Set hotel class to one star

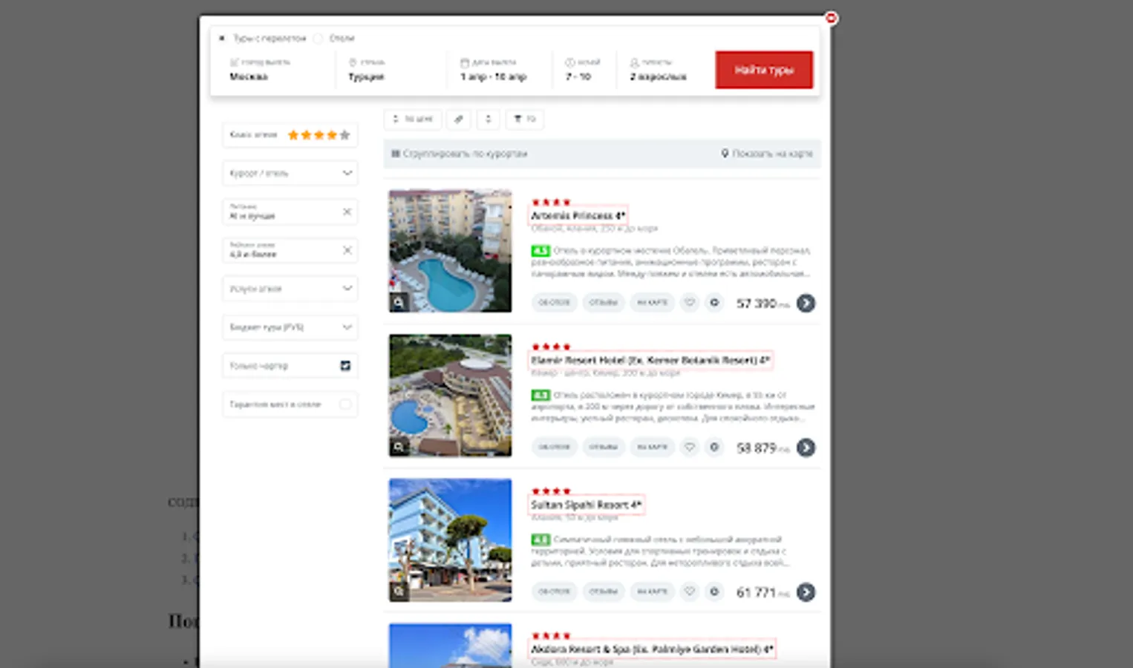coord(293,135)
